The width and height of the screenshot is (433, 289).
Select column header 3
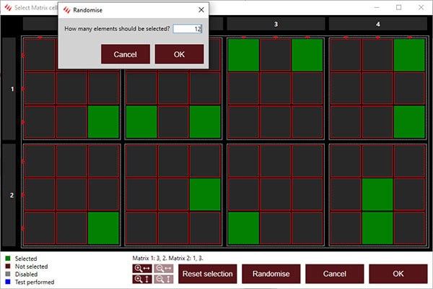(276, 24)
